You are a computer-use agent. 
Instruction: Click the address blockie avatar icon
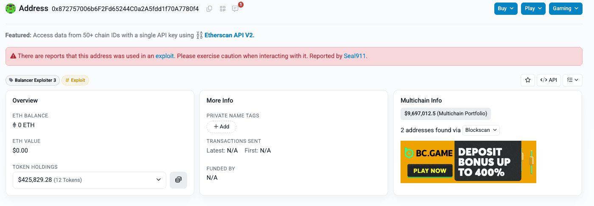(11, 8)
